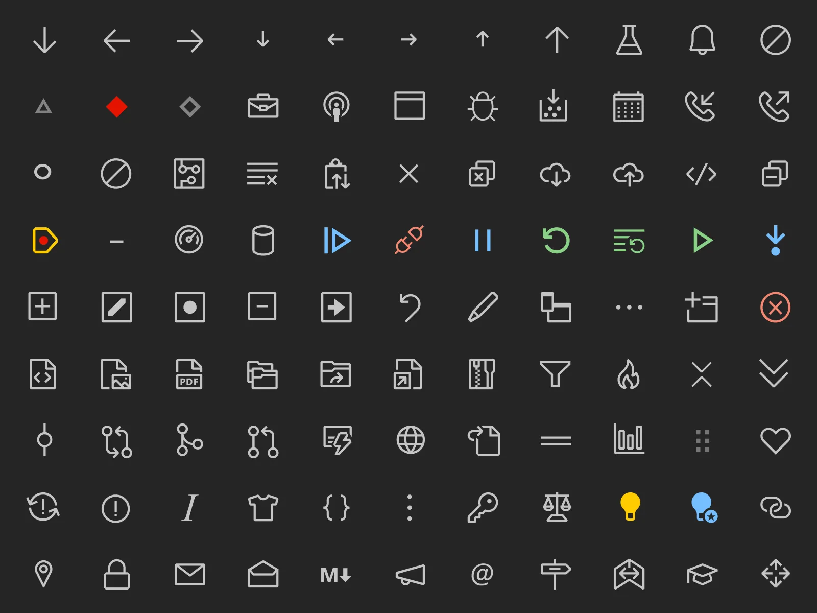817x613 pixels.
Task: Click the blue pause icon
Action: pos(483,241)
